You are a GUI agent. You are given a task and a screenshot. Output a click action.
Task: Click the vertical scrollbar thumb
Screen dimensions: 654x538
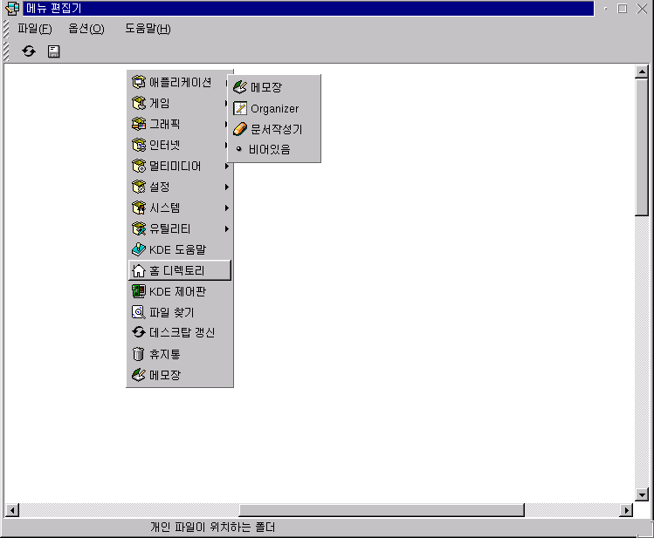pyautogui.click(x=642, y=147)
